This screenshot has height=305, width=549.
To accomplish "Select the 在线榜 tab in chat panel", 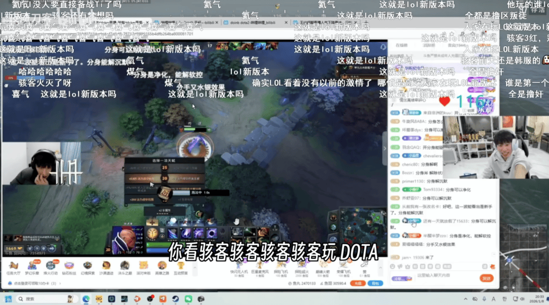I will (402, 45).
